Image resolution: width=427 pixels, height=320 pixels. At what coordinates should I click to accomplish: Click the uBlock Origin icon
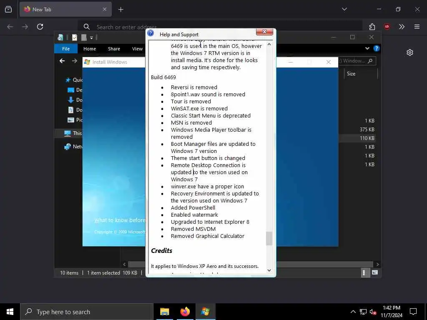click(387, 27)
